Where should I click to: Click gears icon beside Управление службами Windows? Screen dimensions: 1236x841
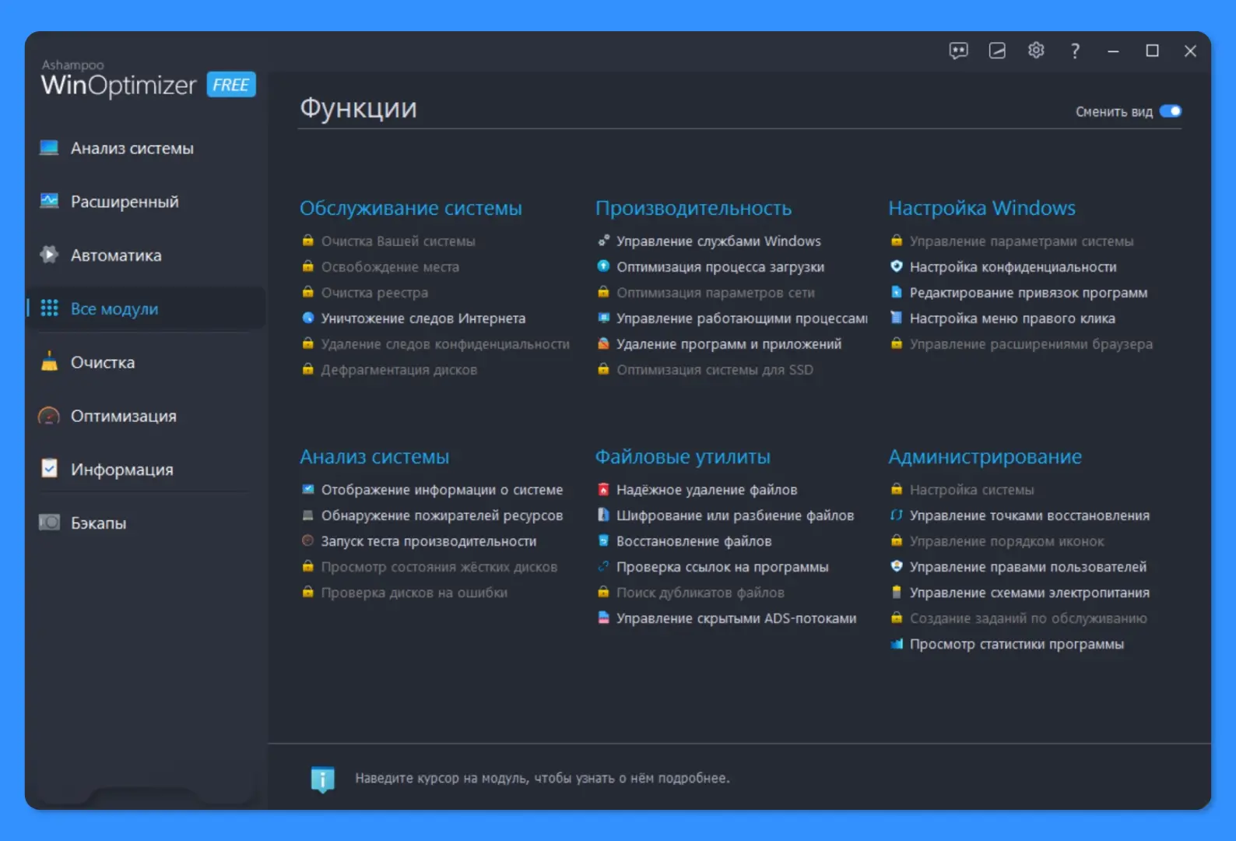pos(603,241)
